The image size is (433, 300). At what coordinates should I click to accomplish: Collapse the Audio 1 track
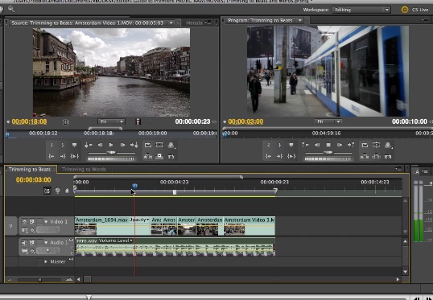[46, 243]
